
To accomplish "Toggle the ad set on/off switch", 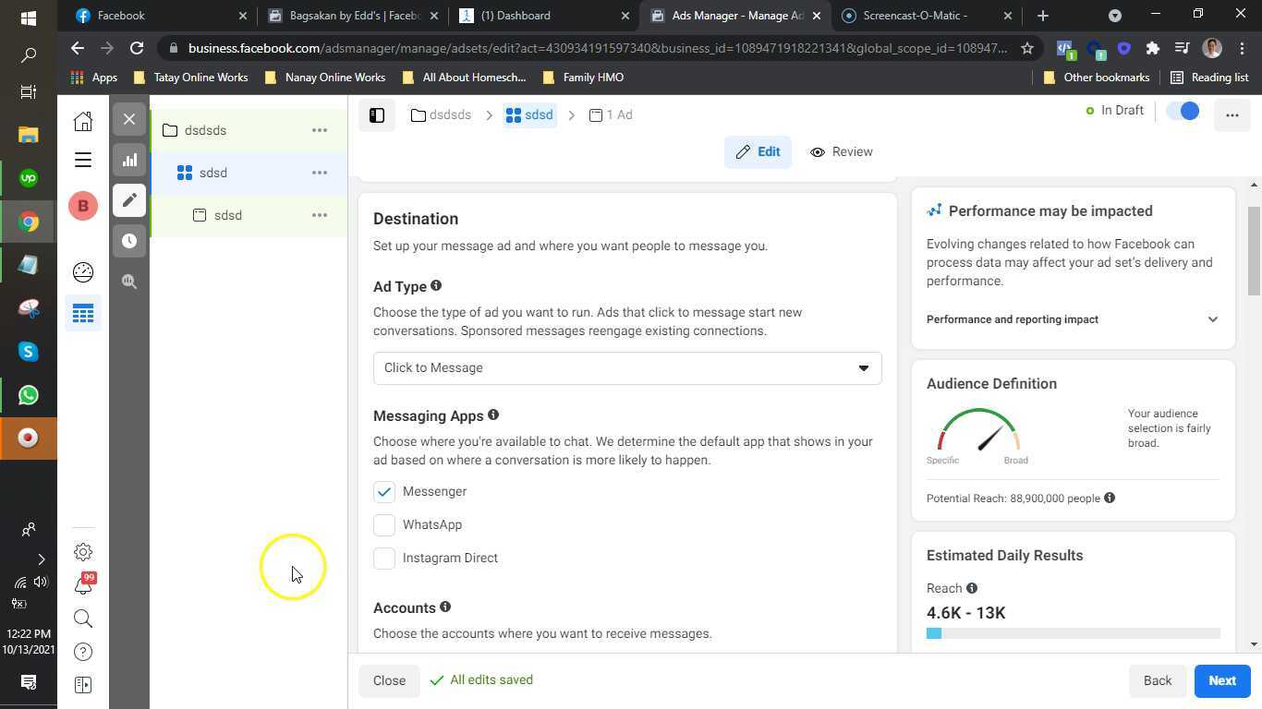I will click(x=1183, y=111).
